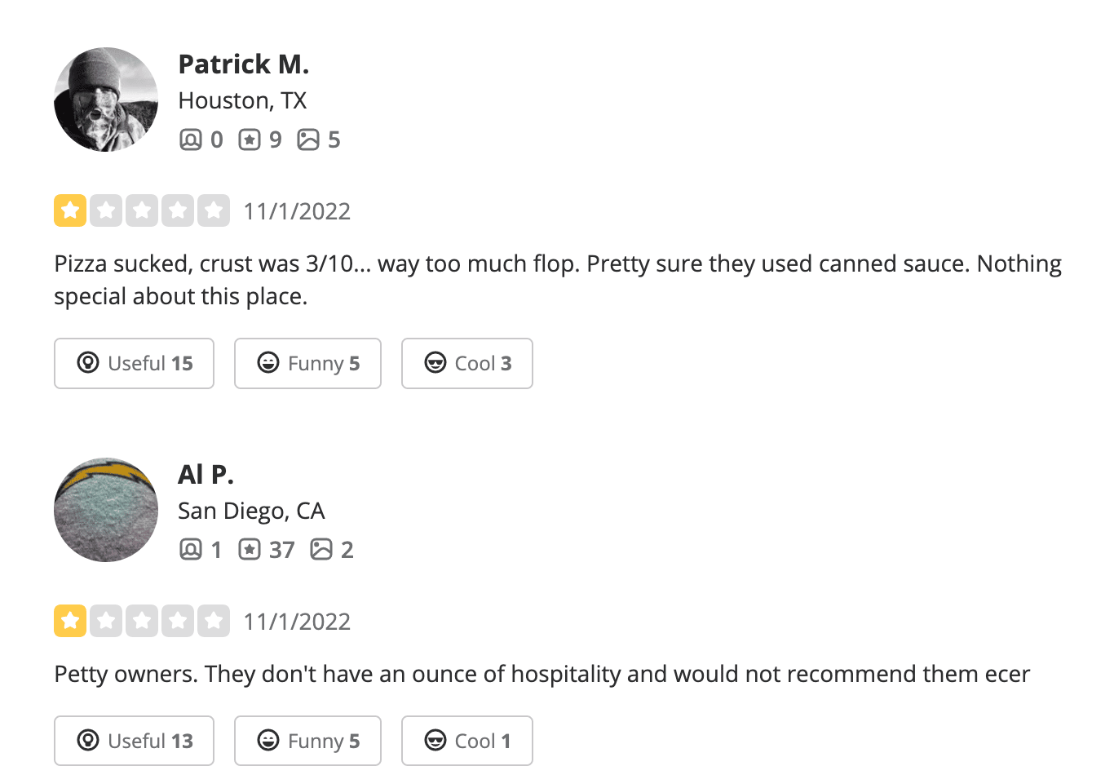Click the Al P. reviewer name
The width and height of the screenshot is (1114, 775).
pyautogui.click(x=206, y=474)
